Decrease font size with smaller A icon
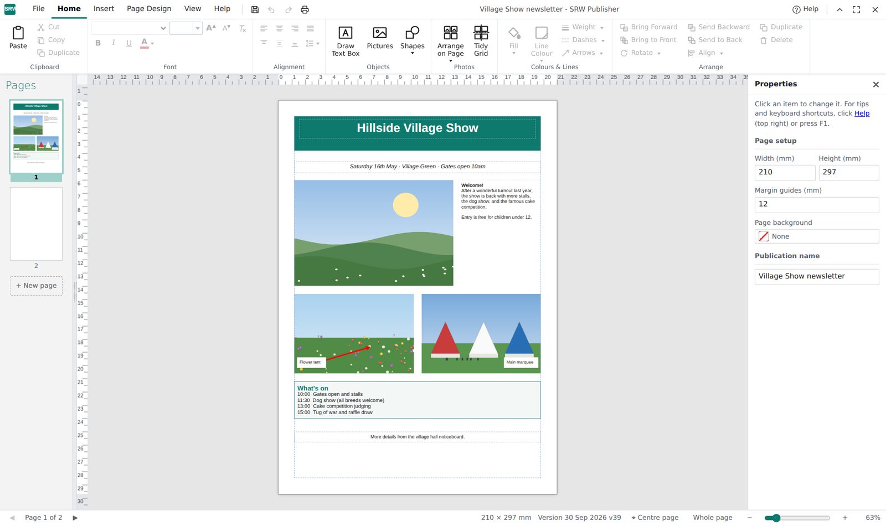886x526 pixels. point(226,28)
